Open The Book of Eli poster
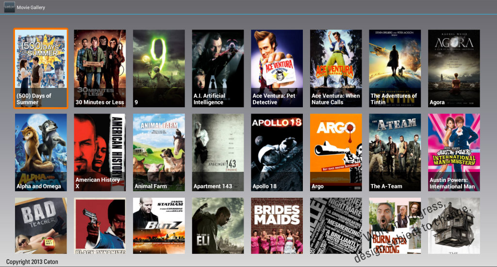 point(218,226)
